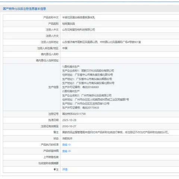Select approval date 2025-10-28
The image size is (179, 179).
coord(69,120)
